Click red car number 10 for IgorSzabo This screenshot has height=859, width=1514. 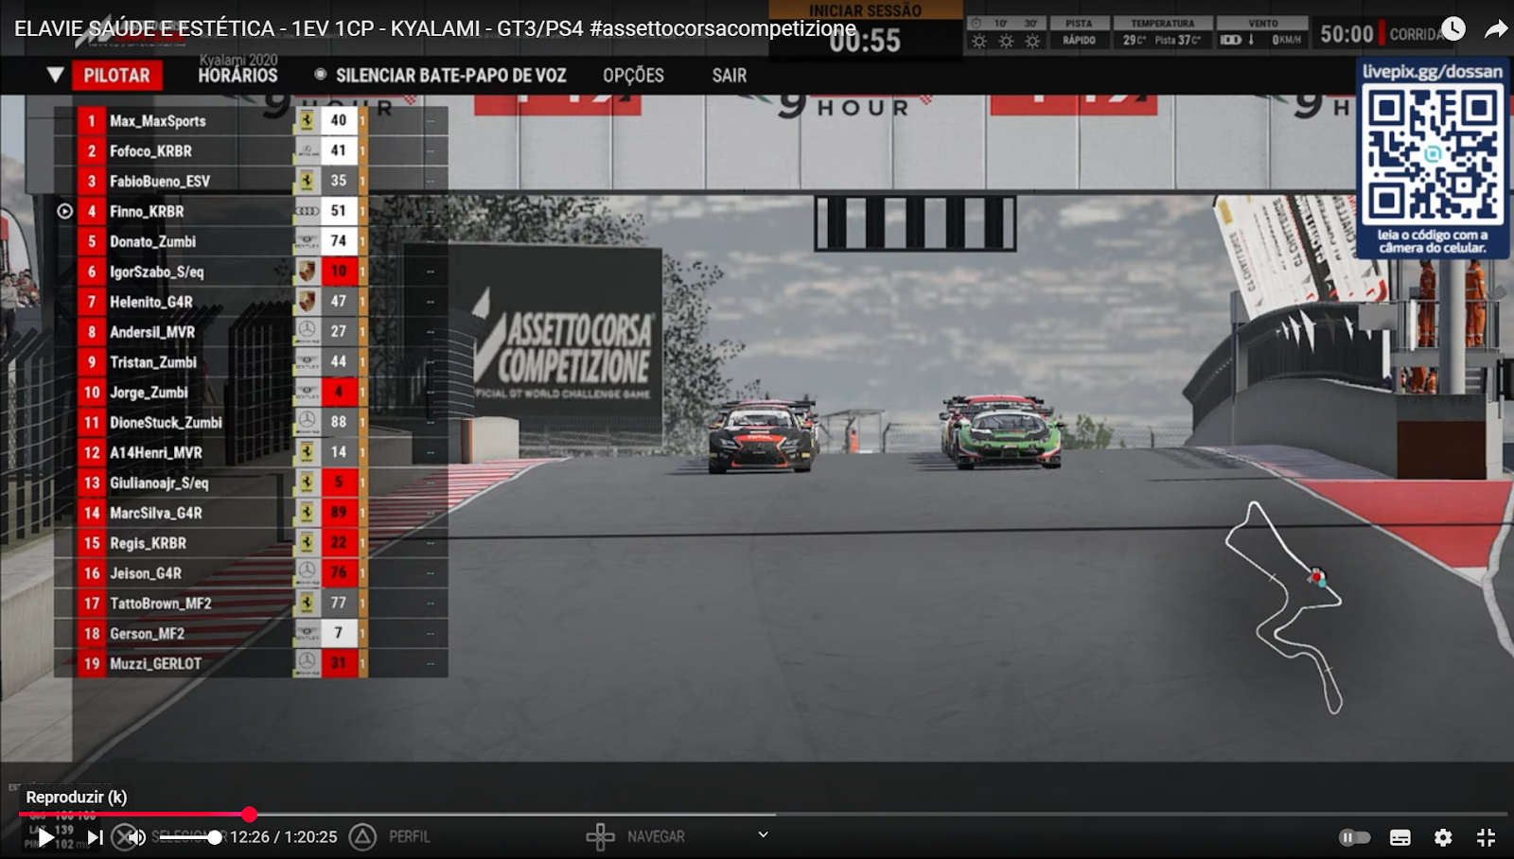click(339, 272)
